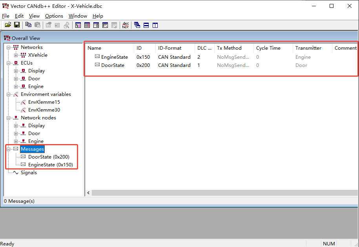The height and width of the screenshot is (247, 359).
Task: Expand the Door ECU node
Action: [16, 79]
